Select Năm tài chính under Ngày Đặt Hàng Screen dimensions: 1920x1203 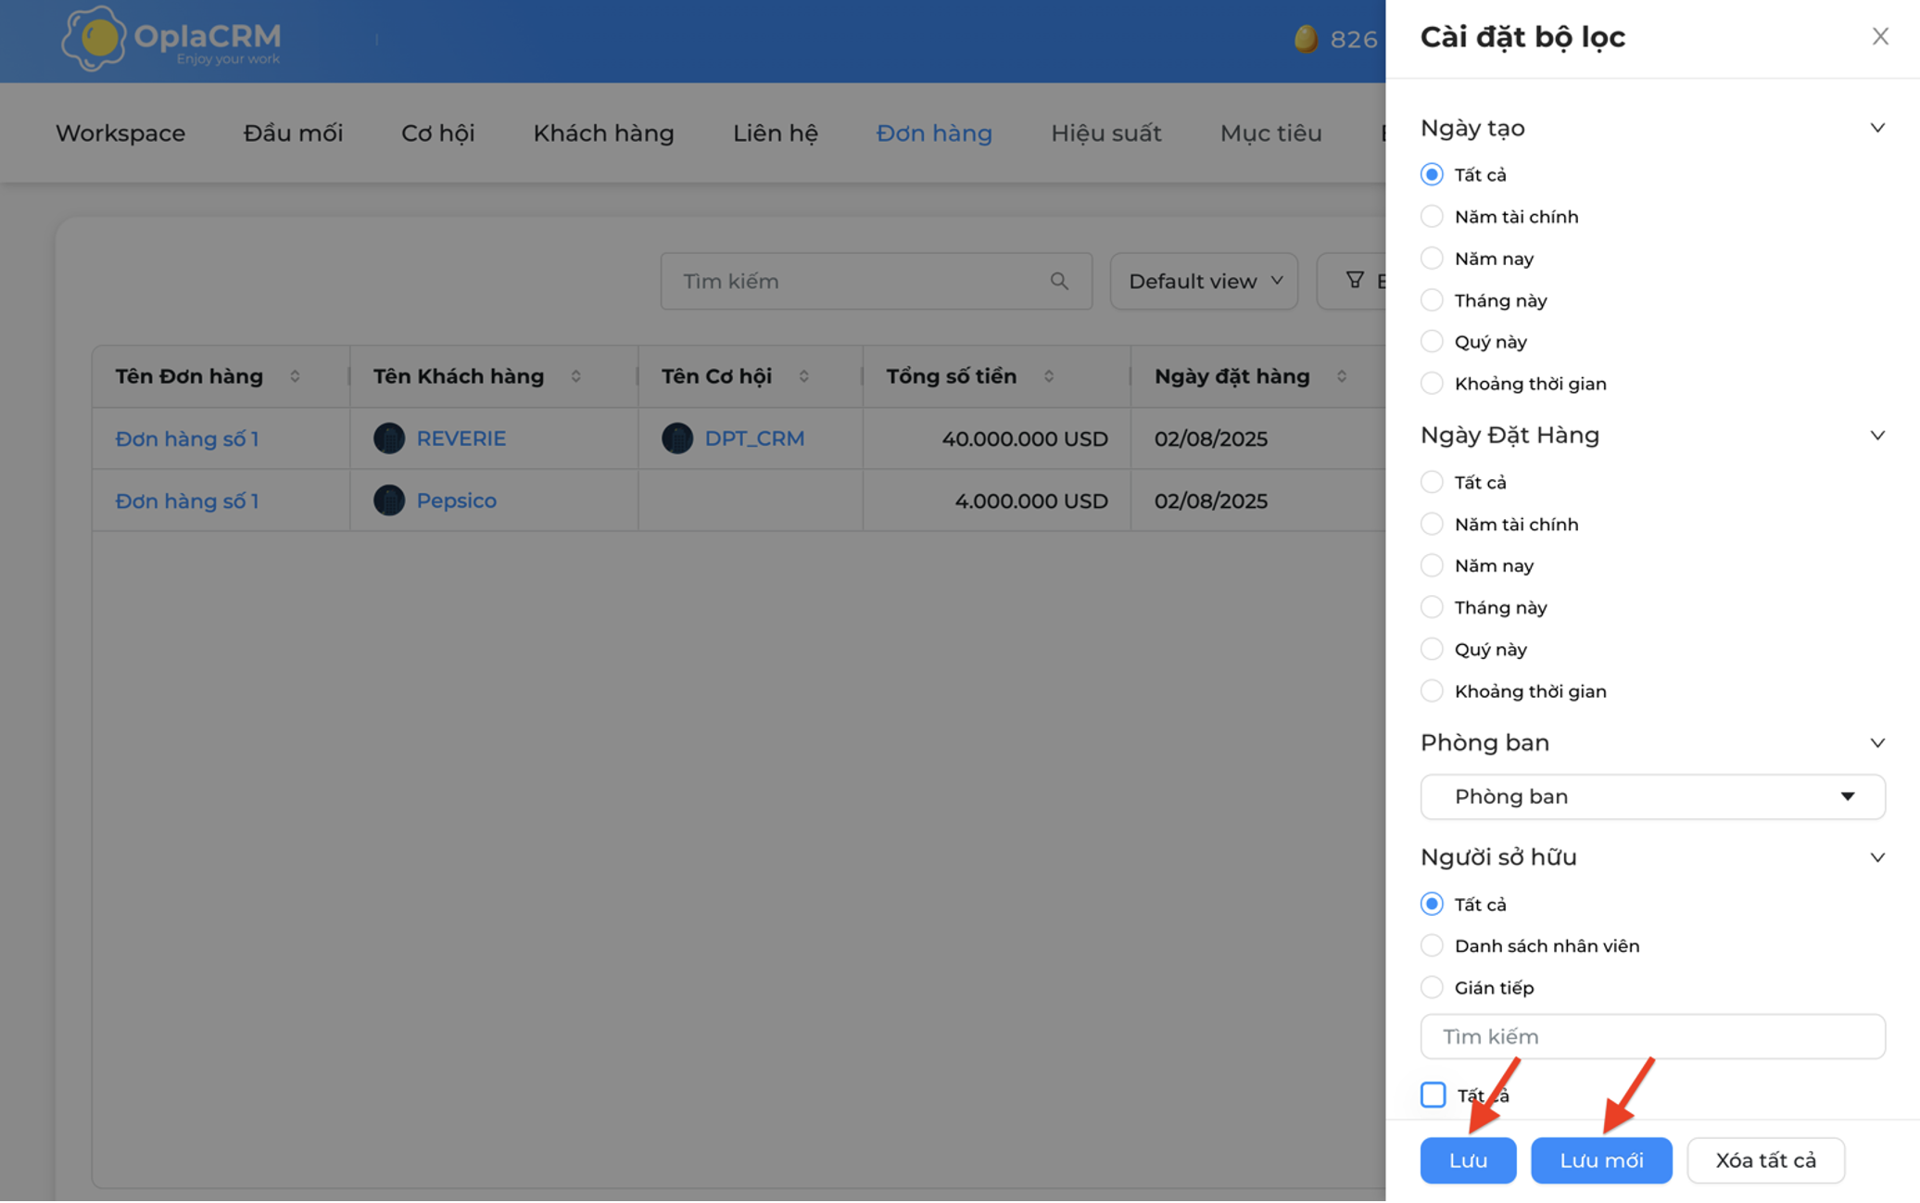point(1432,524)
